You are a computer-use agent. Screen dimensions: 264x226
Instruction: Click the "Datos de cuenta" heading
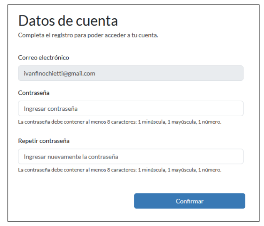[x=68, y=20]
